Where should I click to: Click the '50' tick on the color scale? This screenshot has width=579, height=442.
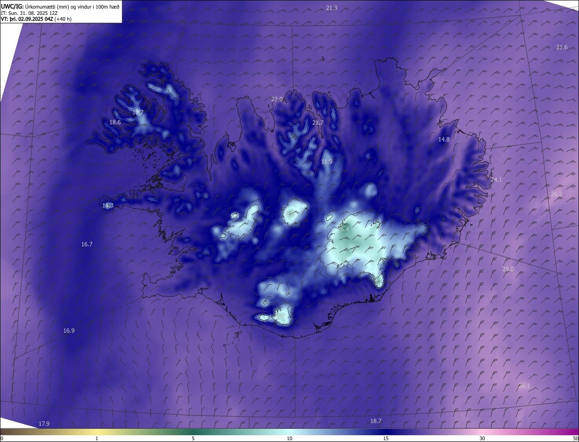click(575, 439)
